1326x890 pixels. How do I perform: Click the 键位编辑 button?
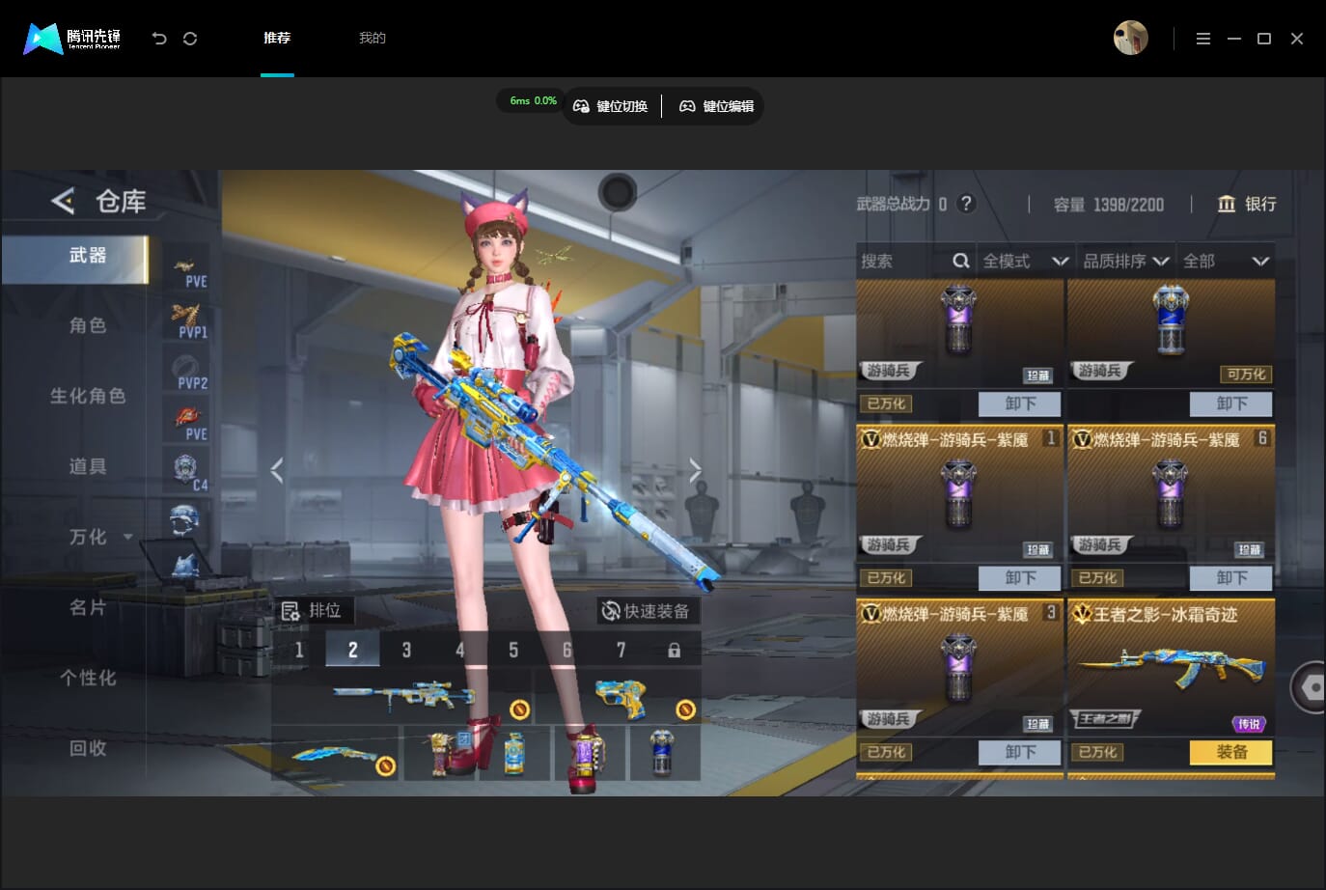click(717, 106)
